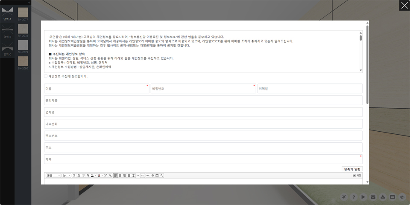Screen dimensions: 410x205
Task: Click the 사진 photo insert button
Action: pos(357,176)
